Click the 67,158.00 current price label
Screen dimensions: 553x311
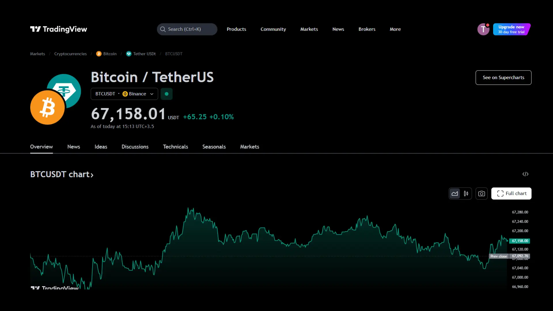(x=520, y=241)
